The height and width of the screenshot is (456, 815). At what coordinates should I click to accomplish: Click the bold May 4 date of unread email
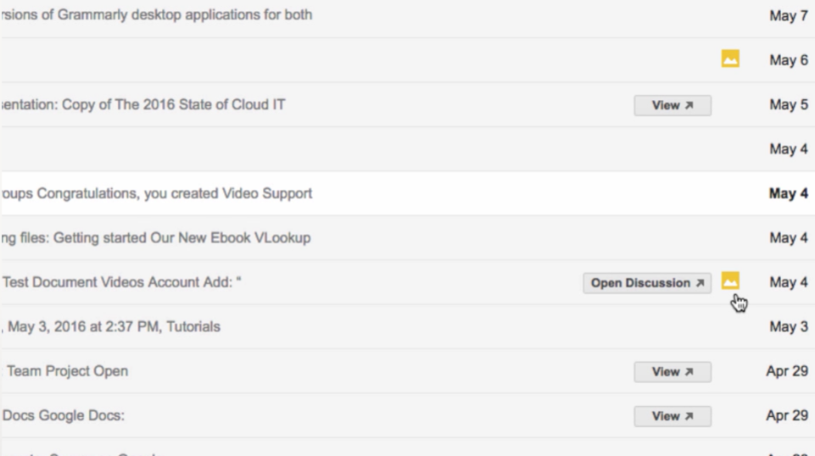(x=789, y=193)
